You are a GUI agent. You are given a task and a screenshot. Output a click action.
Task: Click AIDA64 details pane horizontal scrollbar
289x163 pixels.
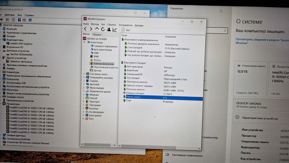coord(148,147)
